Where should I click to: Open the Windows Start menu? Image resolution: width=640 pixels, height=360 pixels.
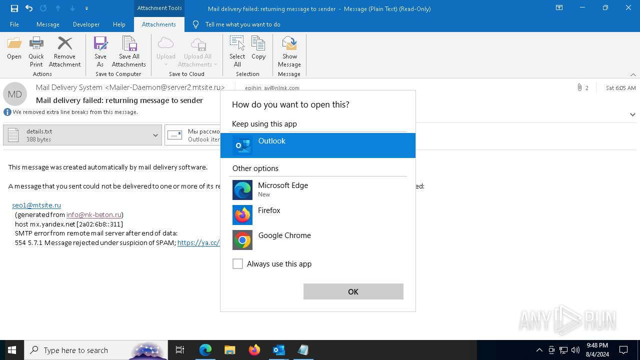click(12, 350)
